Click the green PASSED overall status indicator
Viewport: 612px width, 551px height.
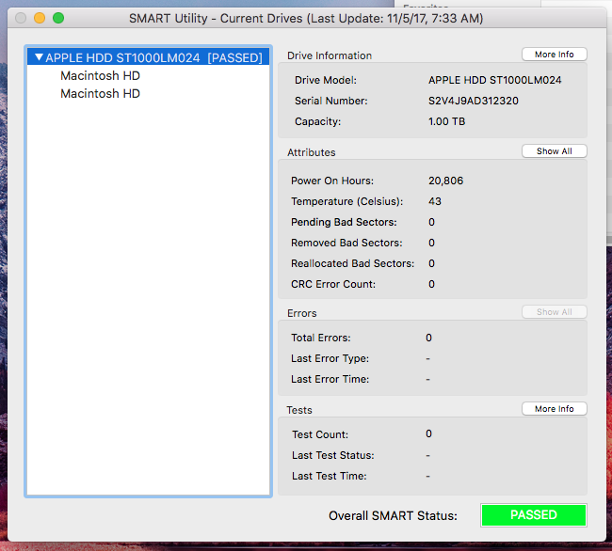pyautogui.click(x=534, y=515)
